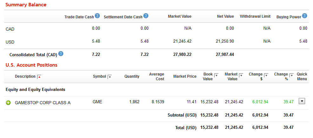Screen dimensions: 313x138
Task: Select the CAD row label
Action: coord(10,29)
